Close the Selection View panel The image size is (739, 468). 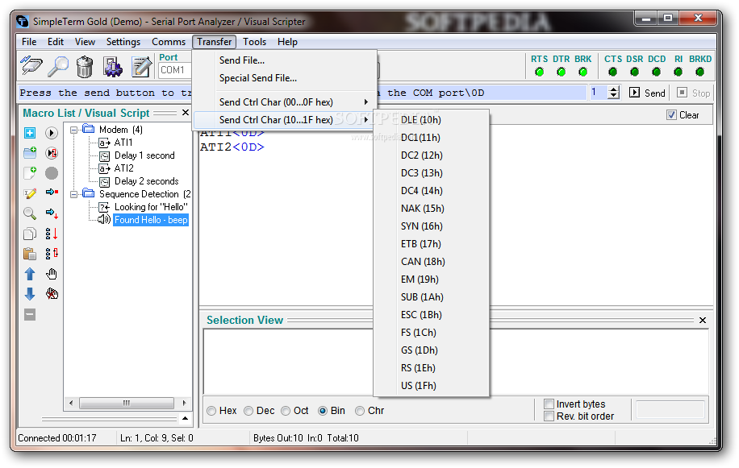point(702,321)
